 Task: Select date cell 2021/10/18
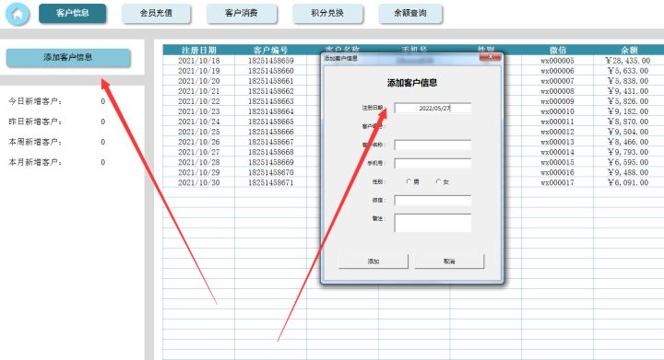pyautogui.click(x=198, y=61)
